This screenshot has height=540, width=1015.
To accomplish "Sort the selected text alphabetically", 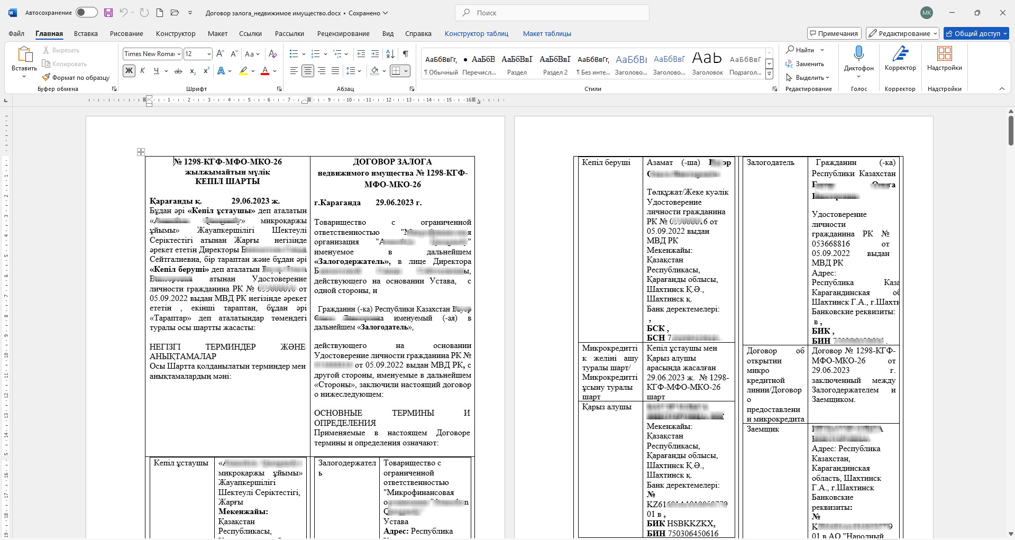I will [390, 54].
